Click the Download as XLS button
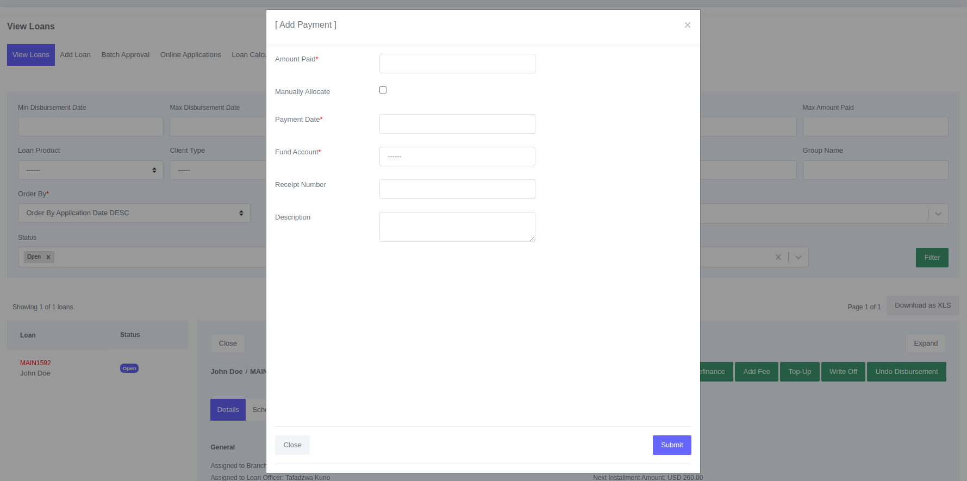 pyautogui.click(x=922, y=305)
